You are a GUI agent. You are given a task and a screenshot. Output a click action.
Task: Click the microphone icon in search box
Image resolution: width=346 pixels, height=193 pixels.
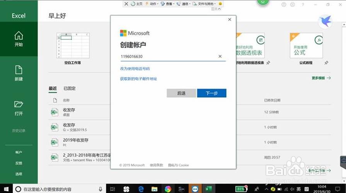point(101,189)
